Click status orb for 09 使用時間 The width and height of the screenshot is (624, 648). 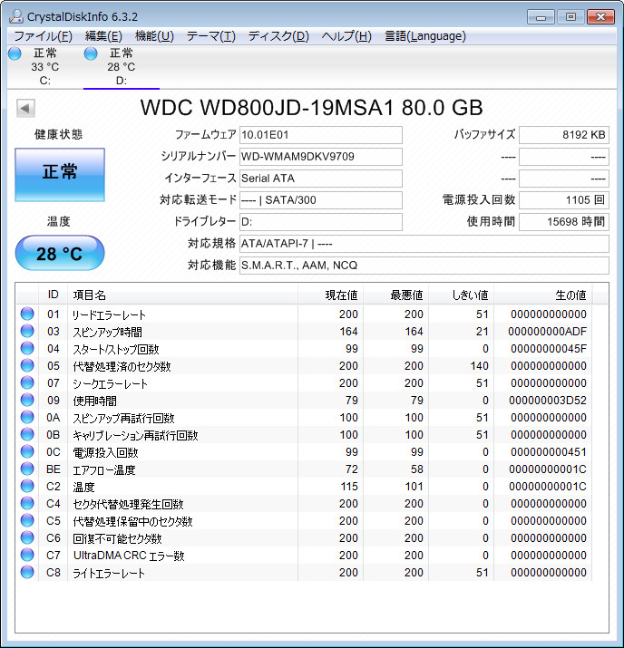(27, 400)
